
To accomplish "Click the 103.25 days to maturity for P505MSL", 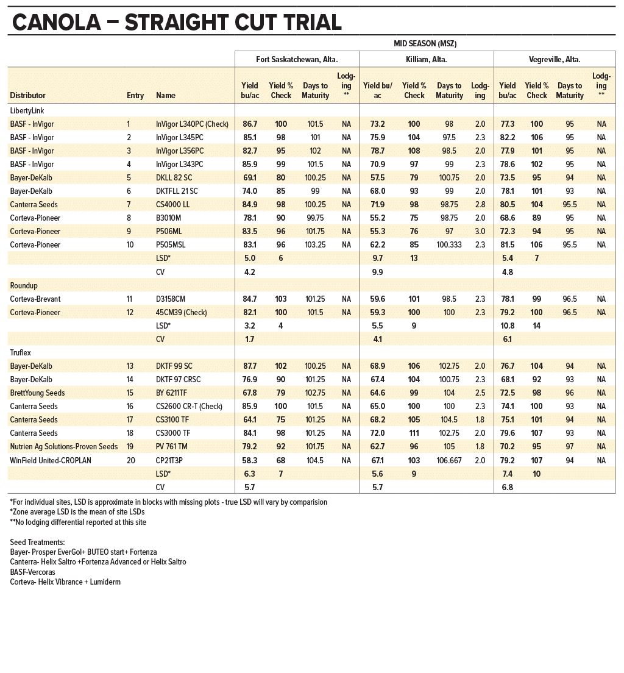I will (x=315, y=244).
